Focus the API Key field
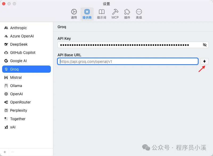This screenshot has height=156, width=213. 133,45
